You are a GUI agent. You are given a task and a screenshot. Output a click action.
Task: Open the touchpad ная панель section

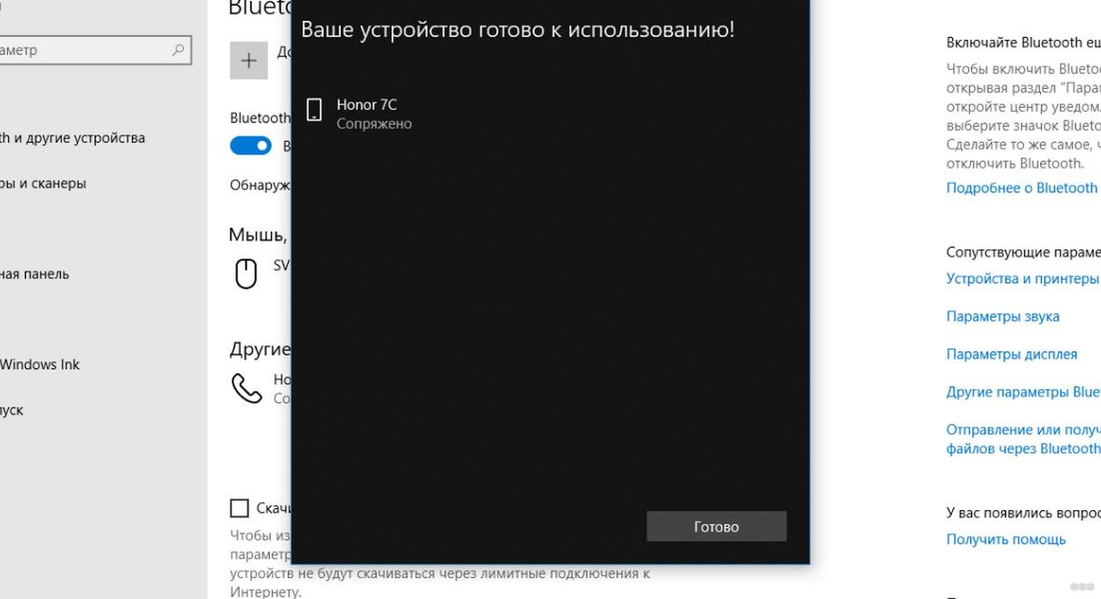click(x=35, y=274)
